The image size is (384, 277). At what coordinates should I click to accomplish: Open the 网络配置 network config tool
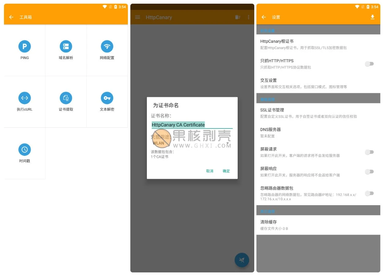click(107, 50)
